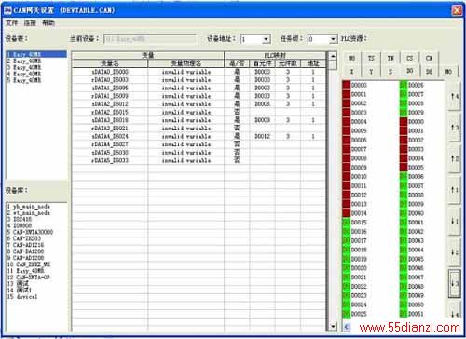The width and height of the screenshot is (466, 339).
Task: Switch to the Y resource tab
Action: tap(371, 72)
